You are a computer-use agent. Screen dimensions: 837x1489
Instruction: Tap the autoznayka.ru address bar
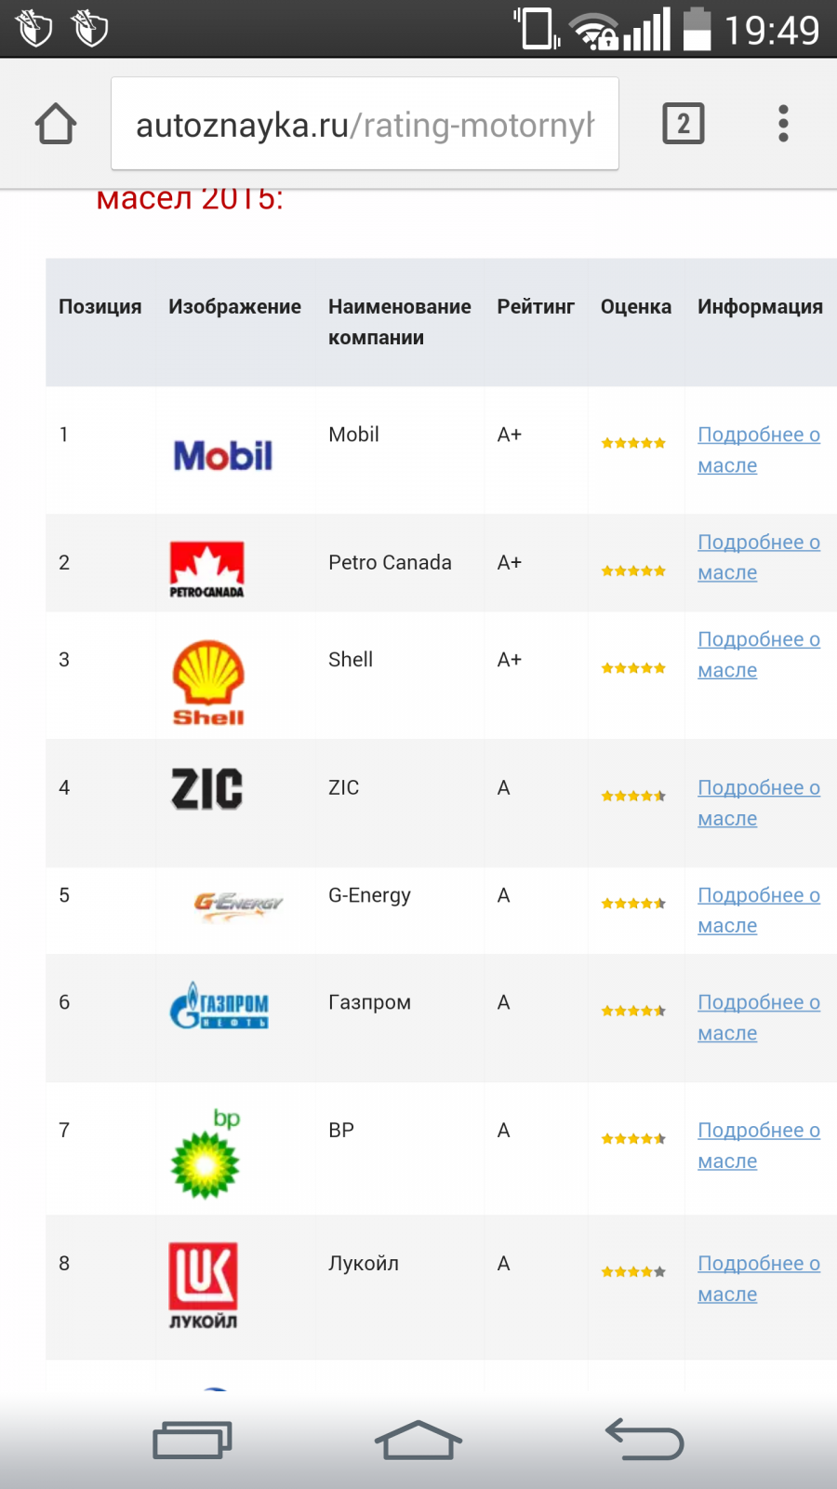coord(365,124)
